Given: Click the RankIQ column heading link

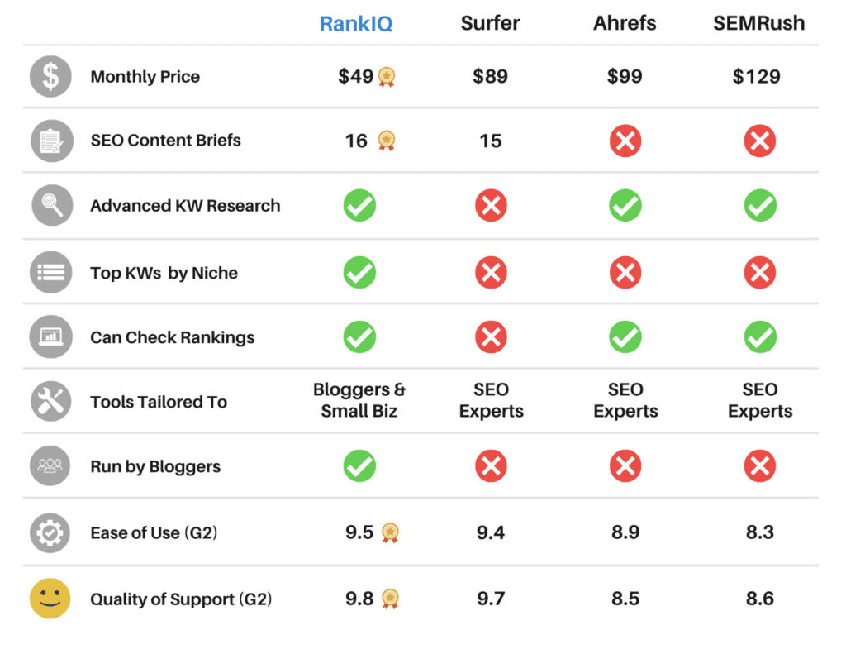Looking at the screenshot, I should click(x=356, y=24).
